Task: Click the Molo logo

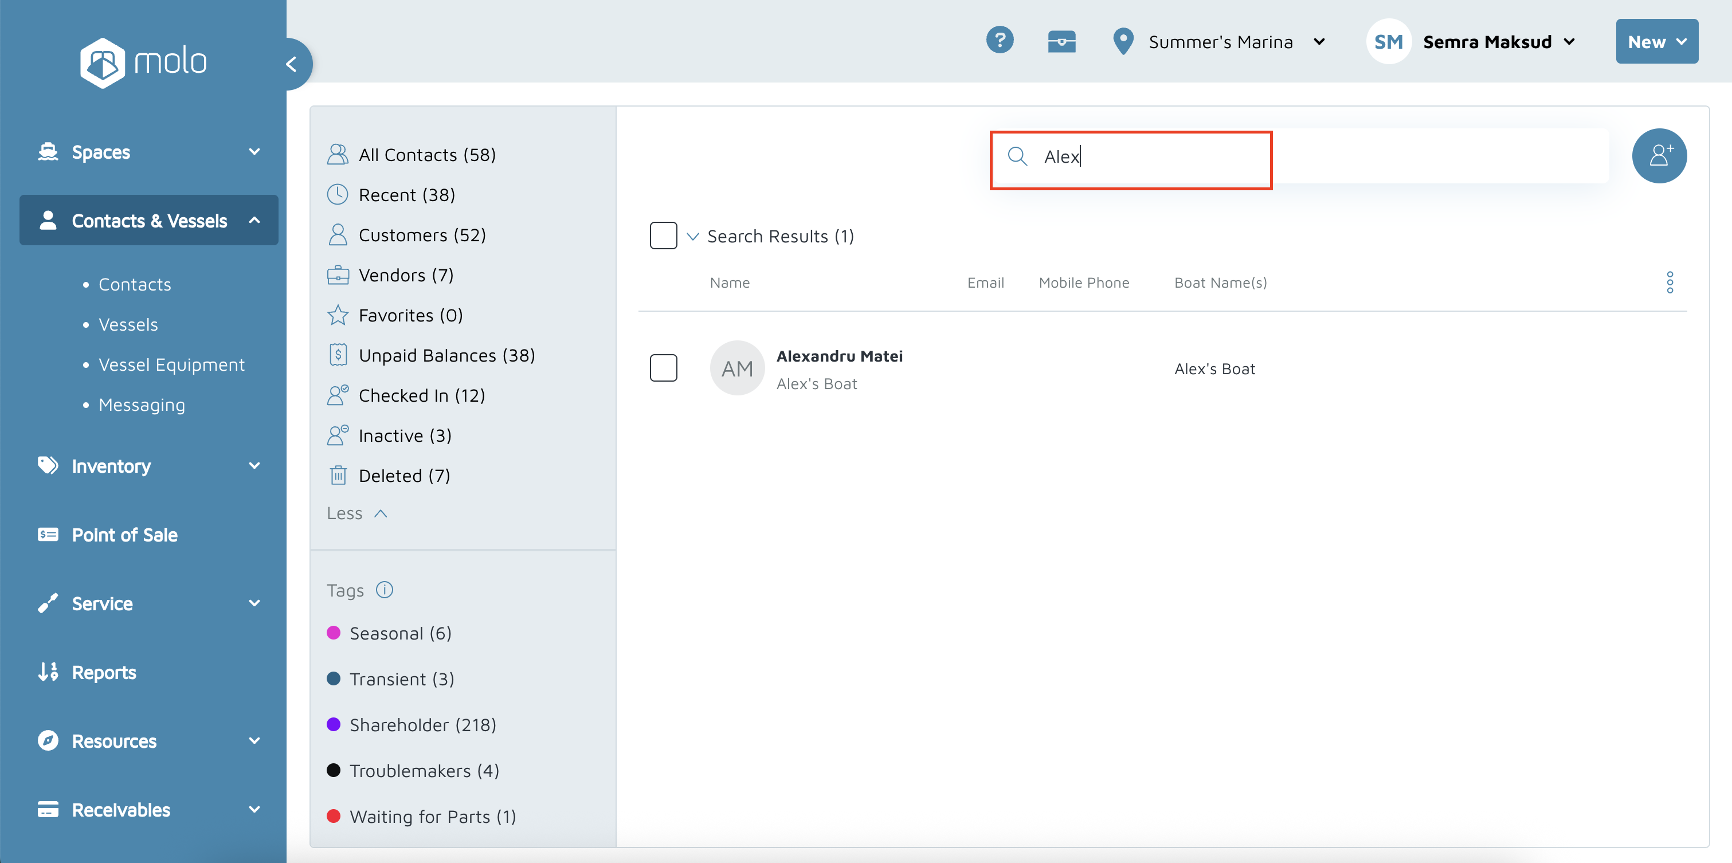Action: click(x=143, y=62)
